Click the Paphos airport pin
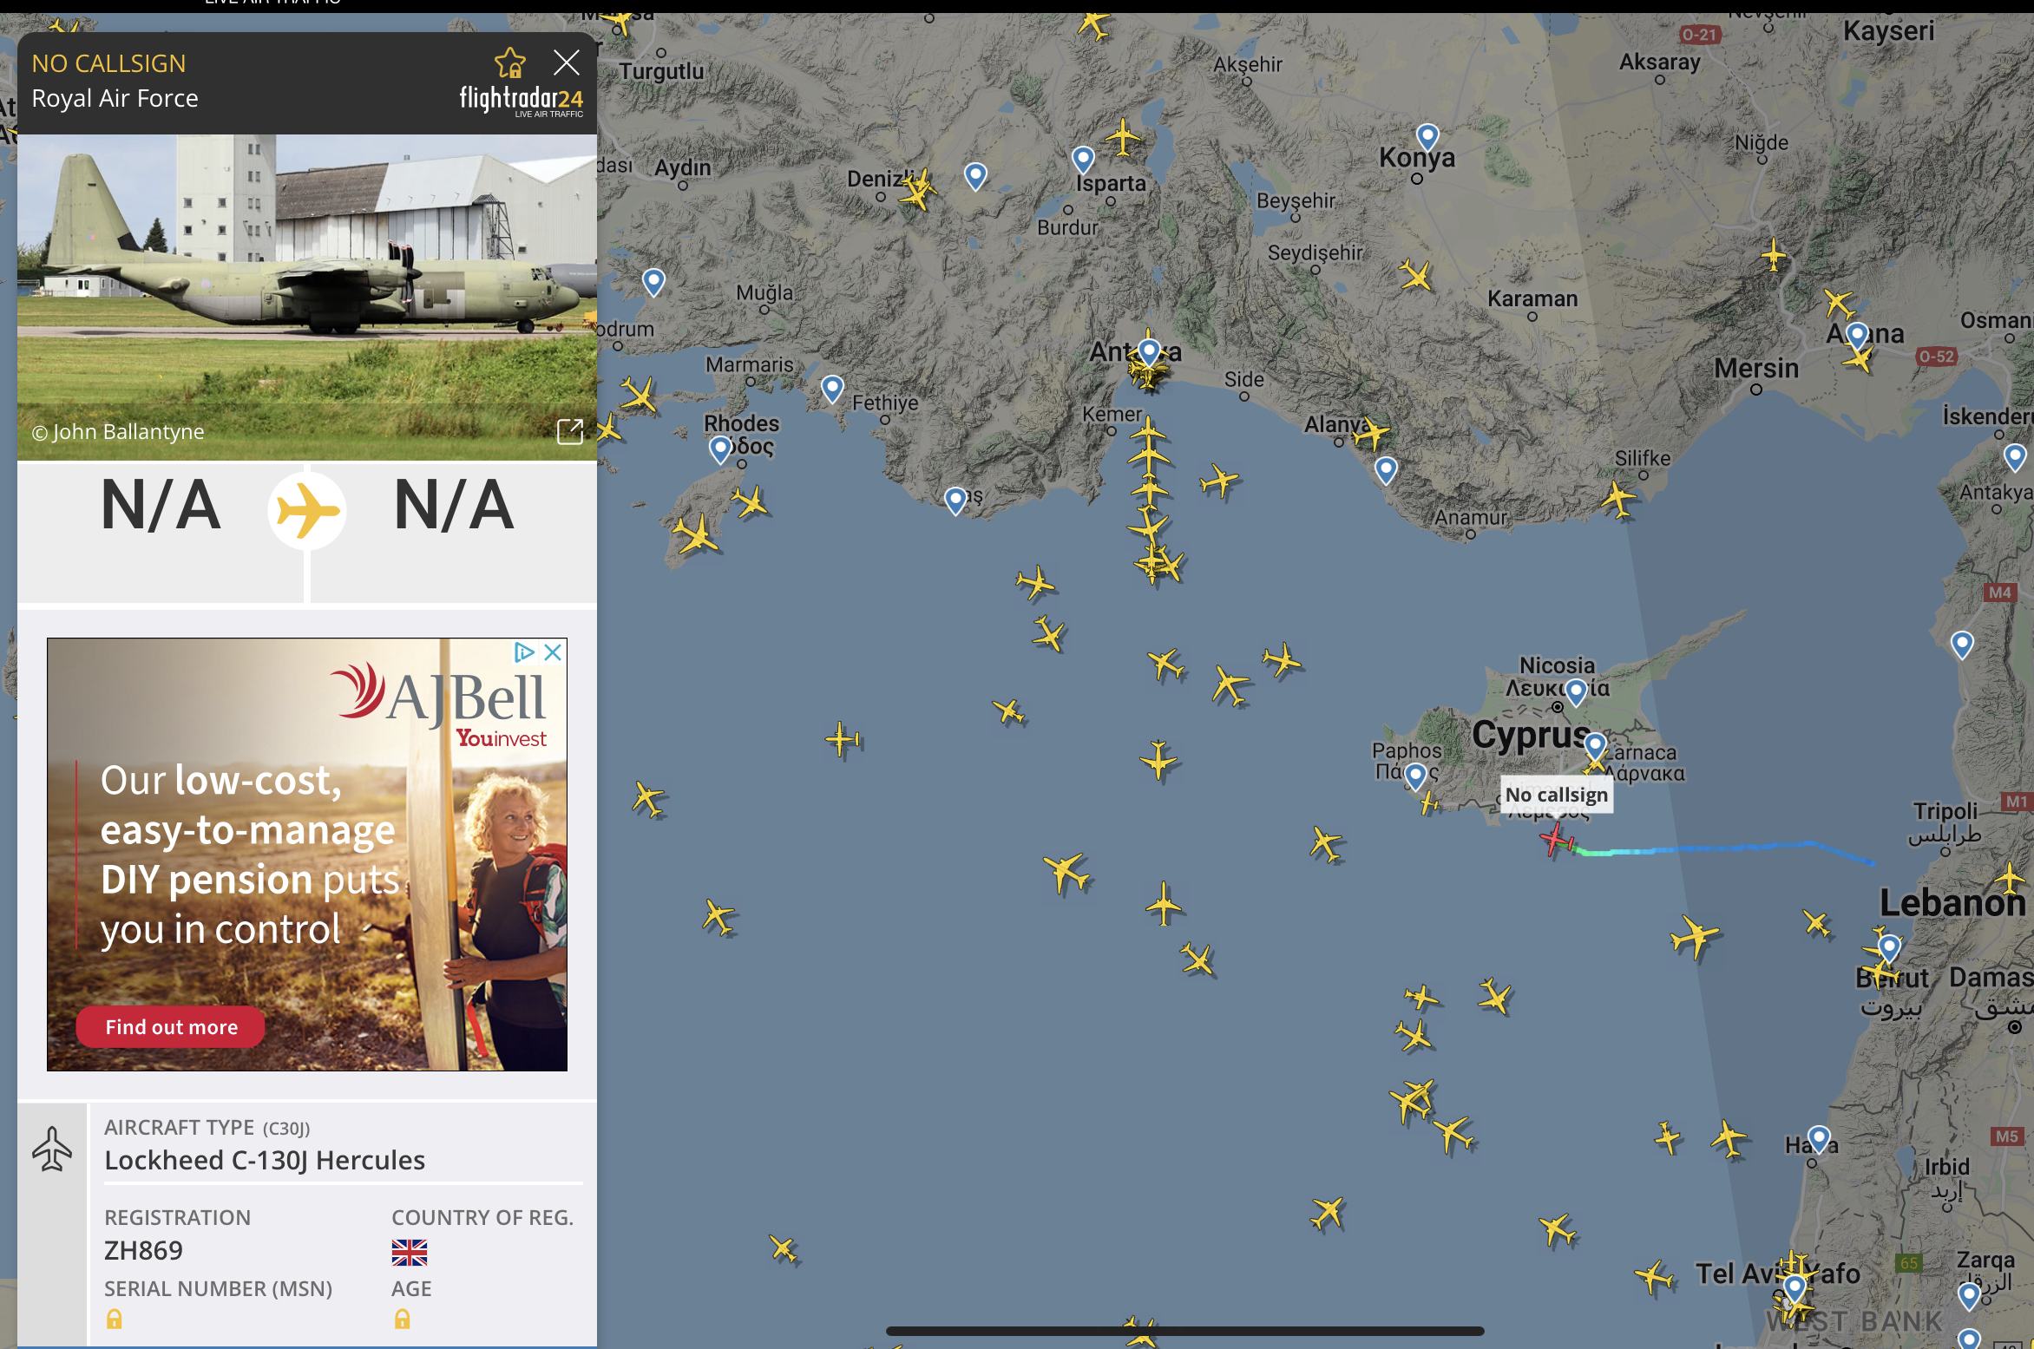 [x=1415, y=775]
